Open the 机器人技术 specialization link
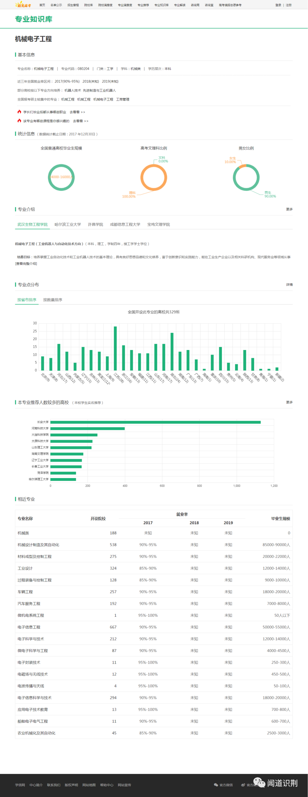The height and width of the screenshot is (797, 308). (x=73, y=90)
